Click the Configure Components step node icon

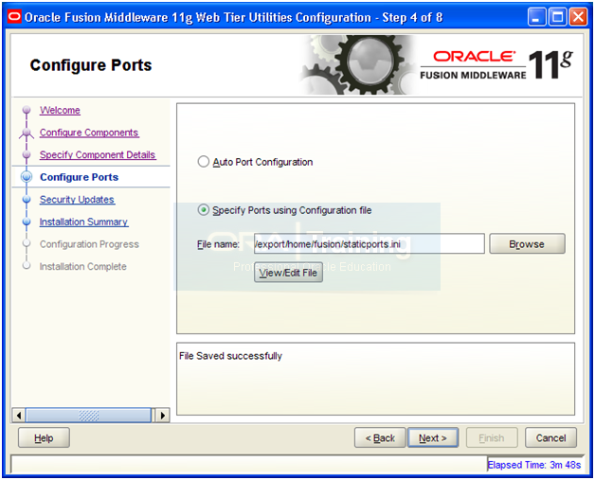tap(27, 133)
